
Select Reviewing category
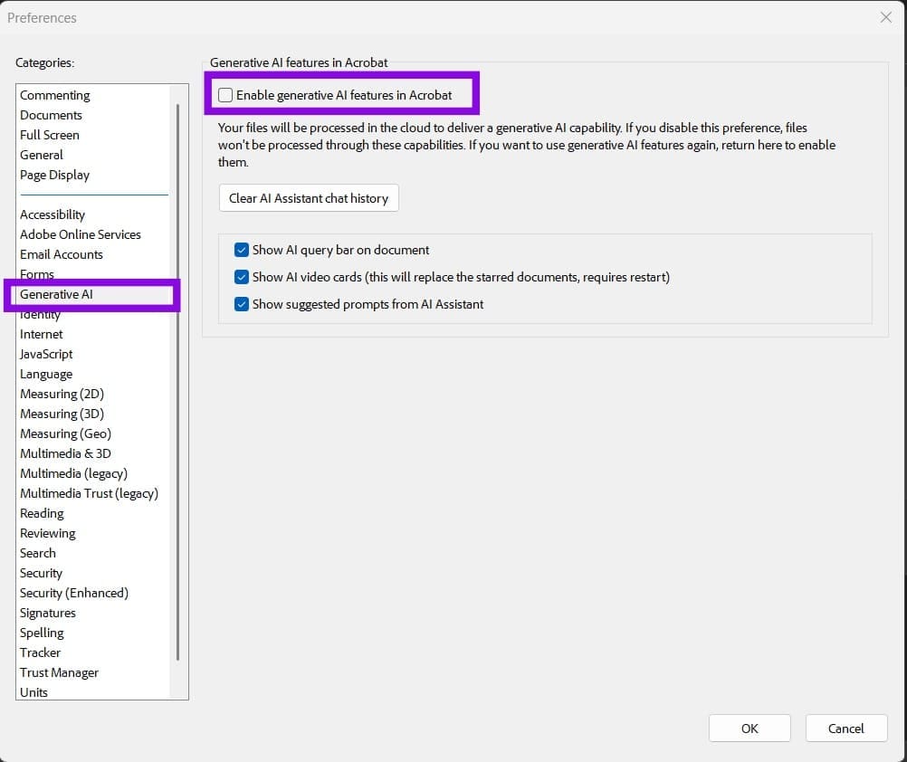click(47, 534)
